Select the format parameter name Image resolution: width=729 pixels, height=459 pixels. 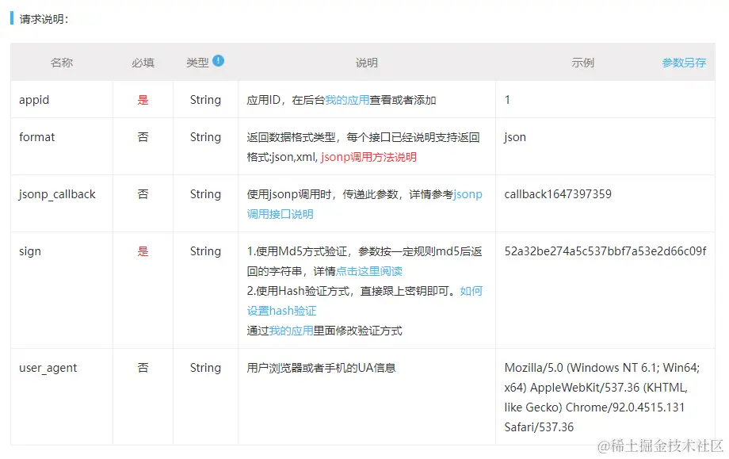[x=36, y=137]
